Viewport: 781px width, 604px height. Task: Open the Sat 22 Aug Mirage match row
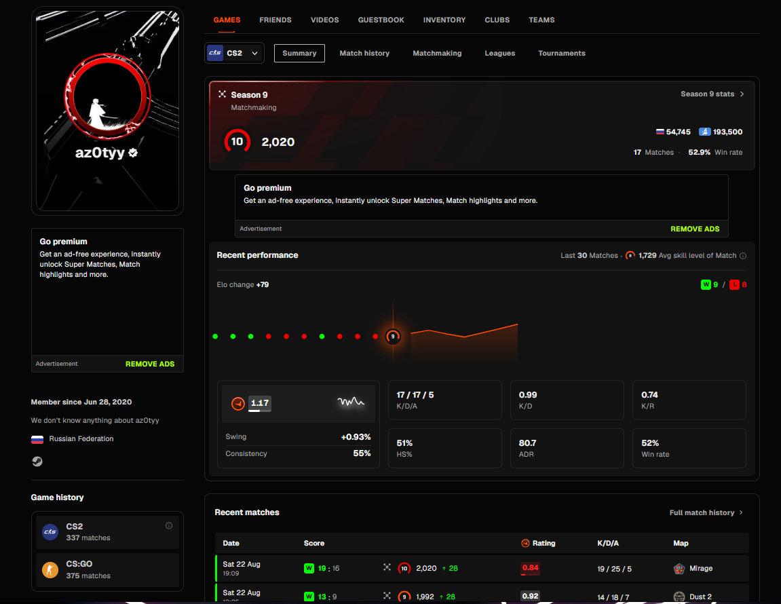pos(482,569)
